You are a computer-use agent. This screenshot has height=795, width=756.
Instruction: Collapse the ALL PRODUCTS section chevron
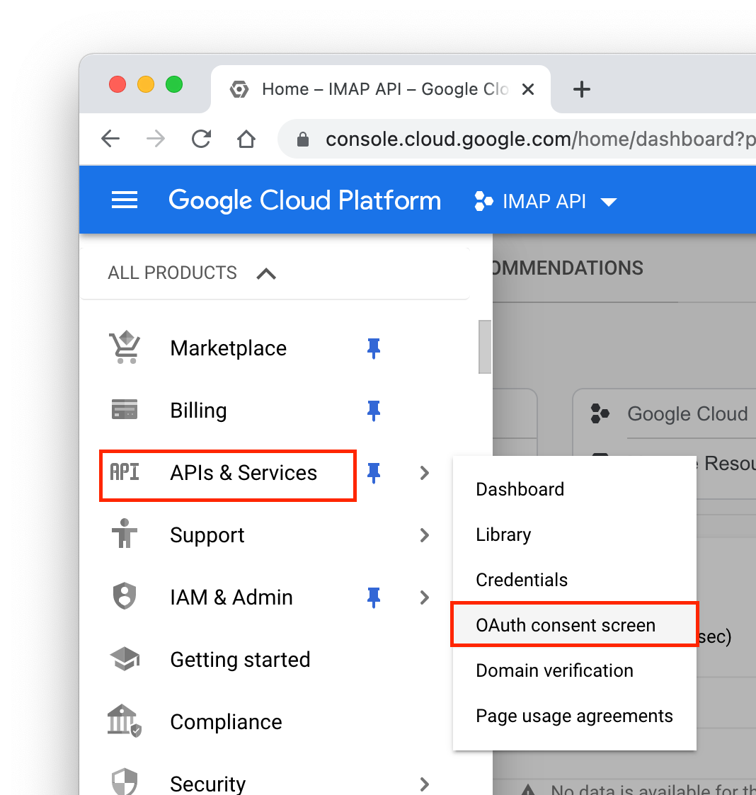[266, 274]
